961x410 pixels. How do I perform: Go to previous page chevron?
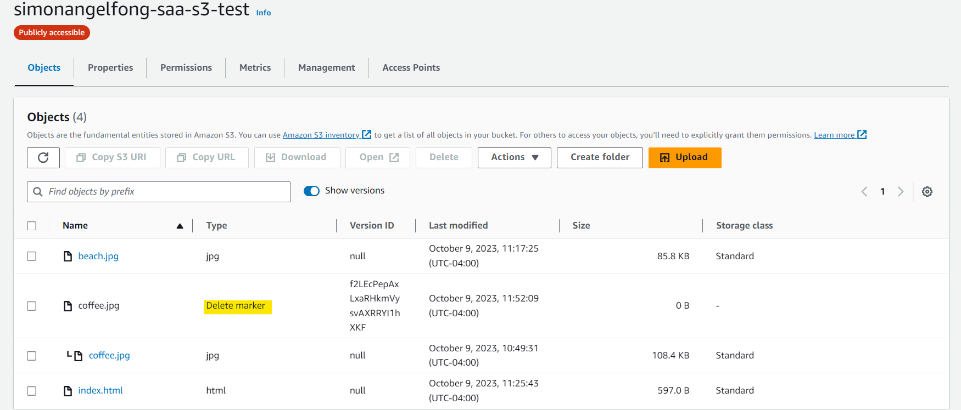(x=864, y=191)
